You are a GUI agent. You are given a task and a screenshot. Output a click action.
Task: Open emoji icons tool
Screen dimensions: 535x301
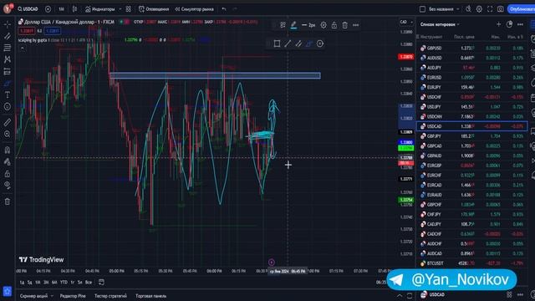(8, 107)
